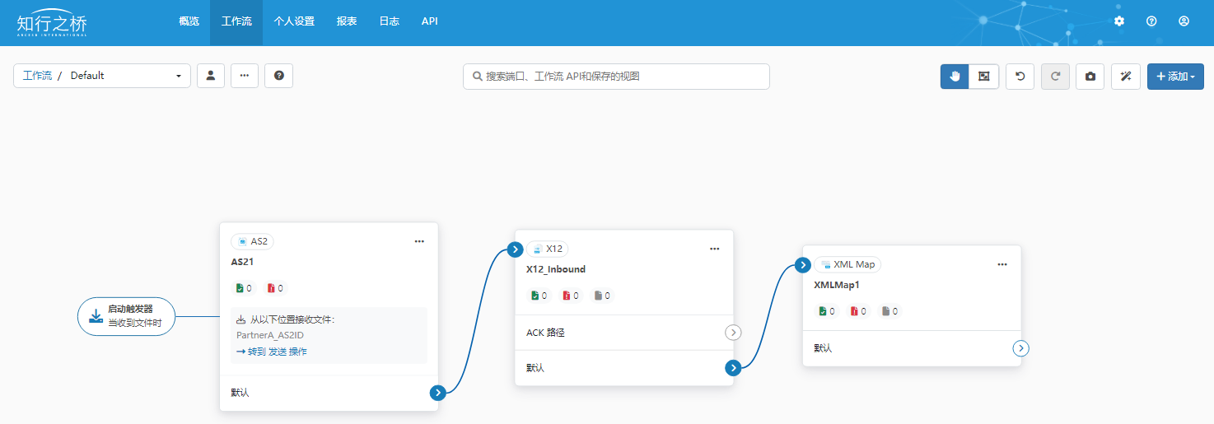The image size is (1214, 424).
Task: Click XMLMap1 gray file count icon
Action: coord(885,311)
